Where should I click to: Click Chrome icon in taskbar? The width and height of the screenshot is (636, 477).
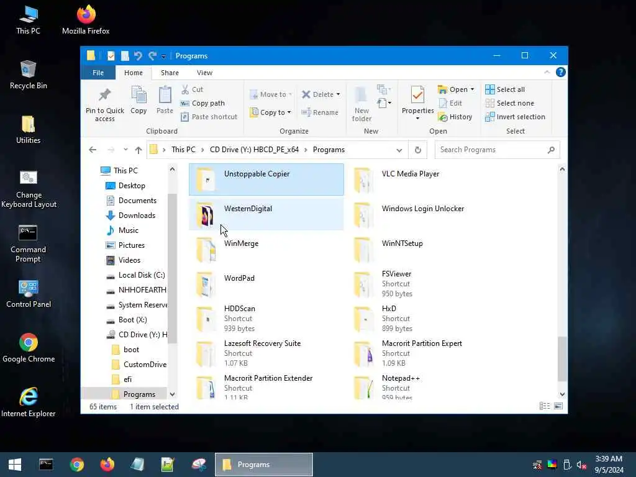(76, 465)
